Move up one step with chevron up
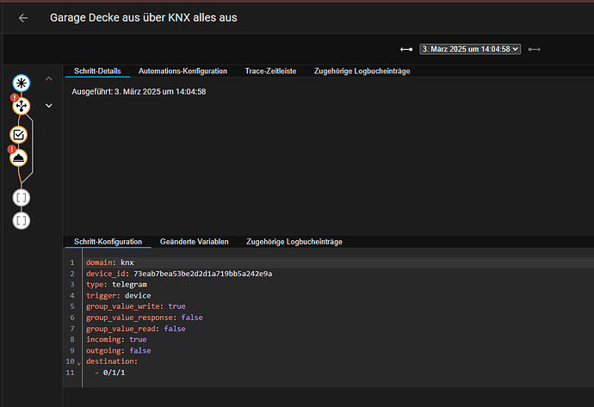The width and height of the screenshot is (594, 407). [x=49, y=79]
